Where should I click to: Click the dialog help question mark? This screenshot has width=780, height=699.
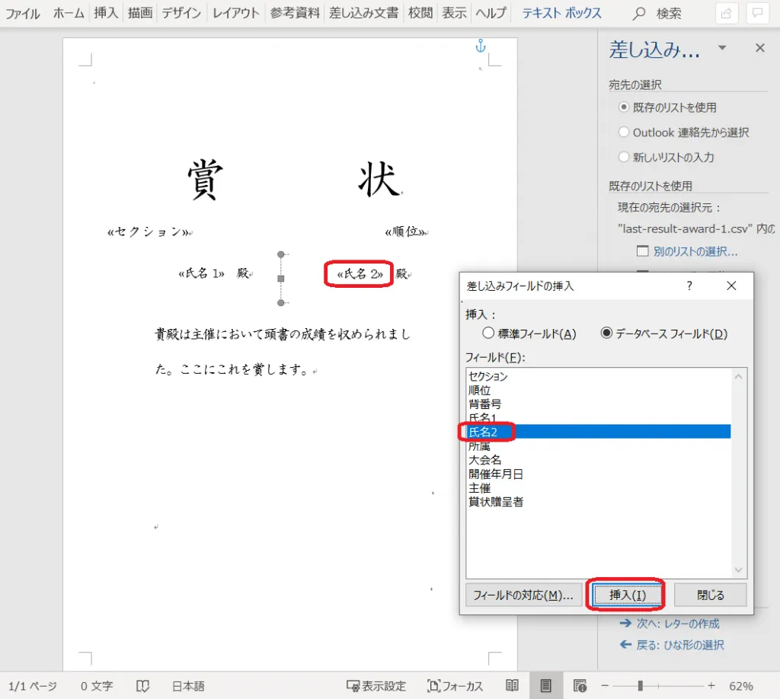(689, 286)
